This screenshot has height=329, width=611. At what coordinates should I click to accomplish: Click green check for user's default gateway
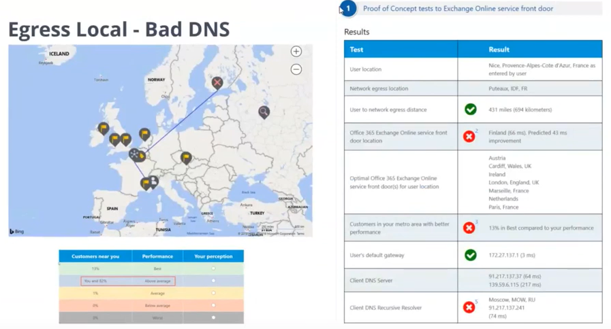click(x=470, y=255)
